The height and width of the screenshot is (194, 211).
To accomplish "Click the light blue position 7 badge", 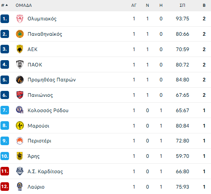I will click(5, 110).
